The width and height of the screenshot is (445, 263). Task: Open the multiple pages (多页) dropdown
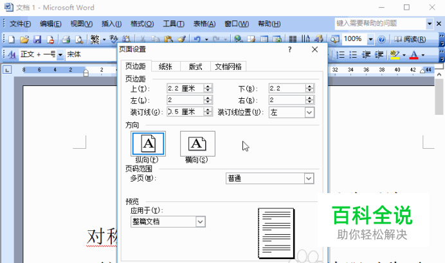coord(309,178)
